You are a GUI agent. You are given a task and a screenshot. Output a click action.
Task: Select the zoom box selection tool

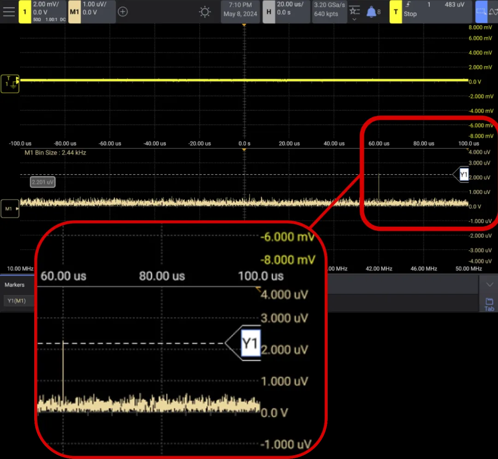click(x=481, y=12)
